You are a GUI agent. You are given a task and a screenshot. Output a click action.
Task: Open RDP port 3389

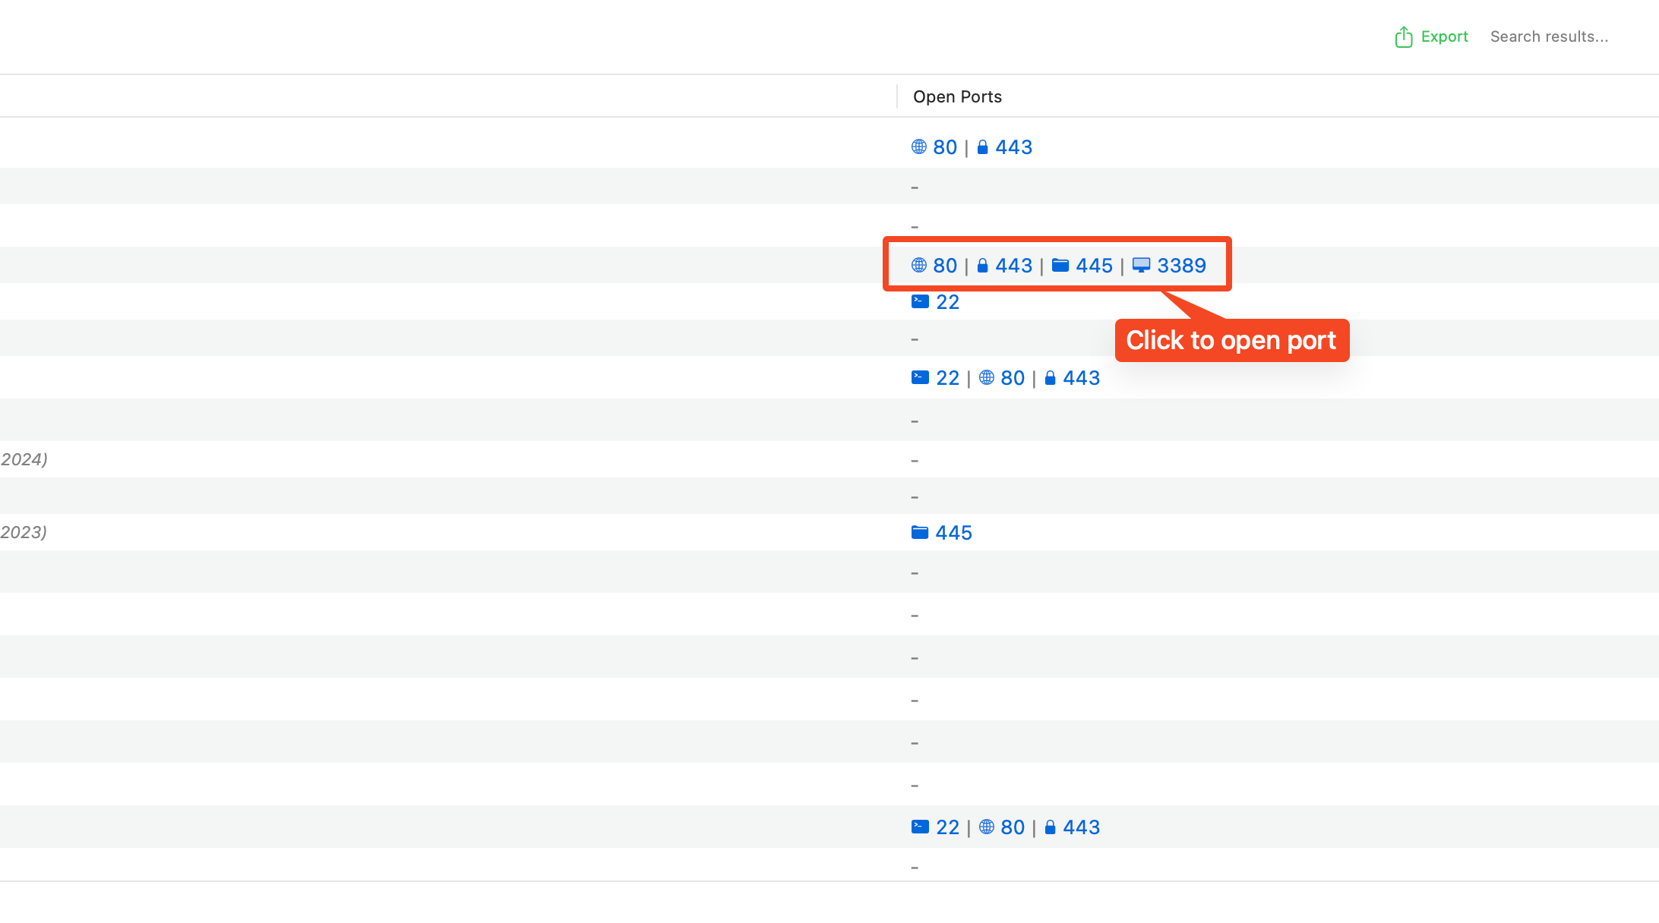[1181, 266]
